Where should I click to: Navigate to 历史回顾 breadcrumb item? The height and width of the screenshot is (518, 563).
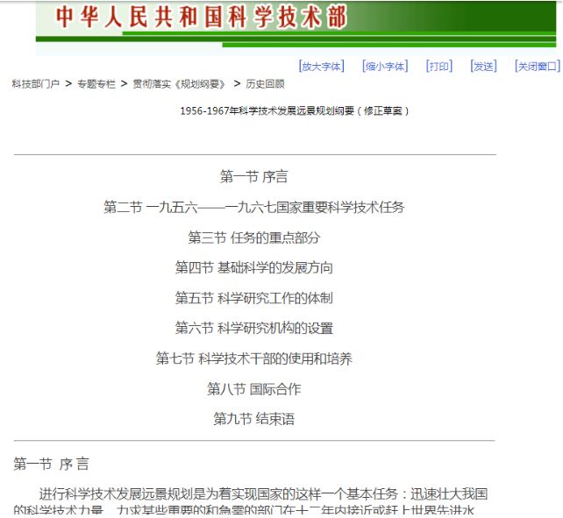pyautogui.click(x=265, y=84)
